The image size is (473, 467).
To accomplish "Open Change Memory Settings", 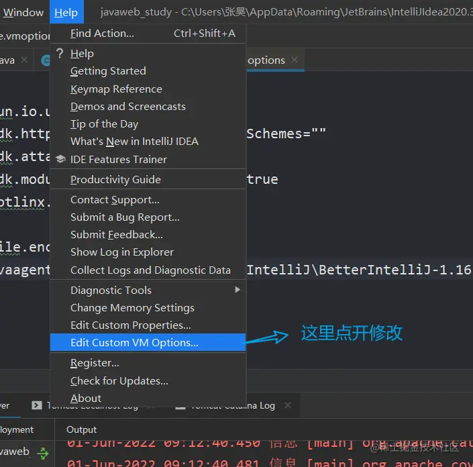I will tap(148, 308).
